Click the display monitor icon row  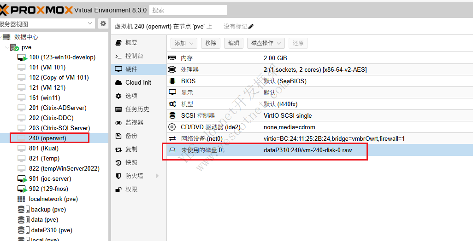pos(172,92)
